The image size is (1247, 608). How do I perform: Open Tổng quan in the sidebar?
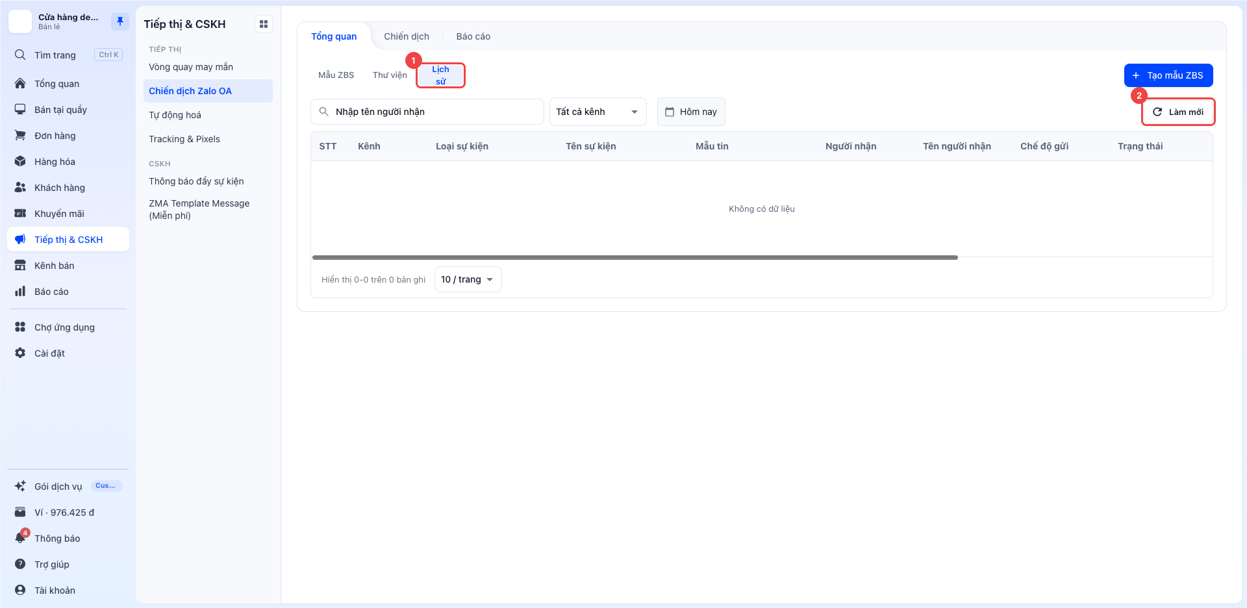pyautogui.click(x=68, y=84)
